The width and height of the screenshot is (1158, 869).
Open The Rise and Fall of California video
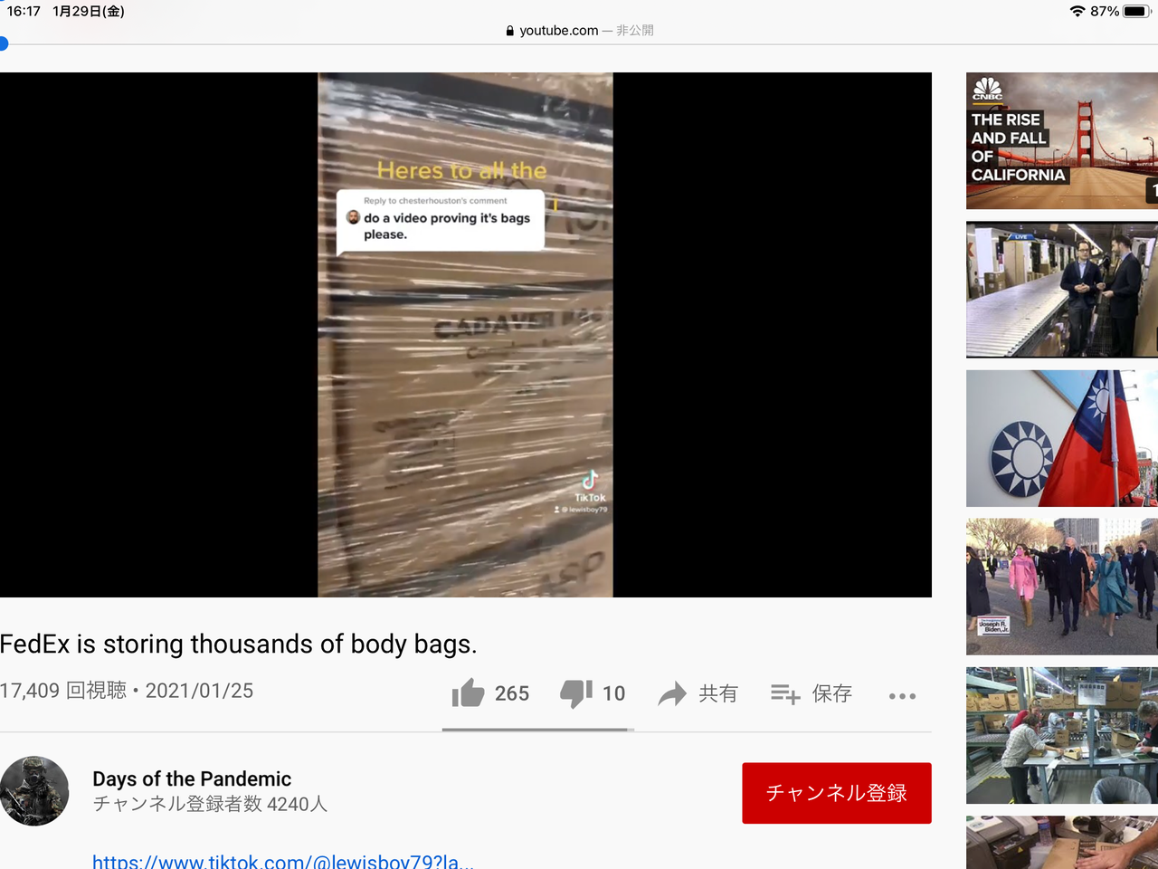pyautogui.click(x=1062, y=141)
